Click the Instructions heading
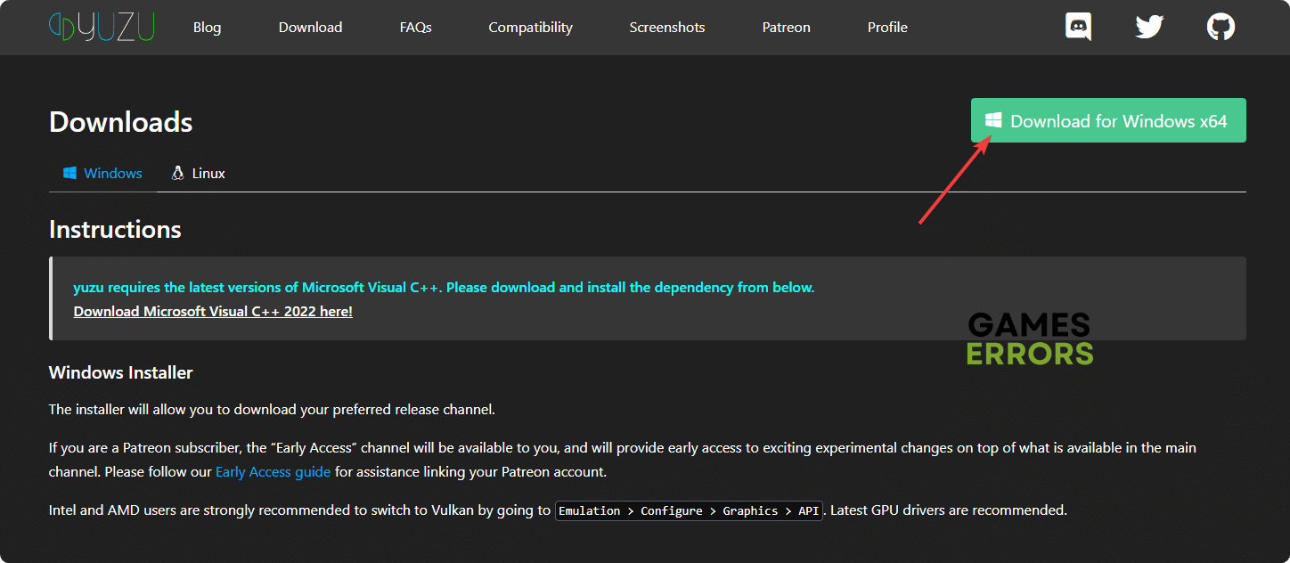This screenshot has width=1290, height=563. tap(115, 230)
